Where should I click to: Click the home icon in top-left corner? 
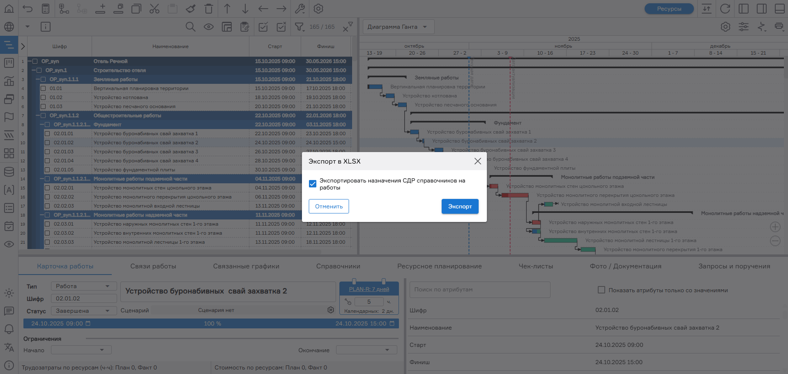(9, 9)
